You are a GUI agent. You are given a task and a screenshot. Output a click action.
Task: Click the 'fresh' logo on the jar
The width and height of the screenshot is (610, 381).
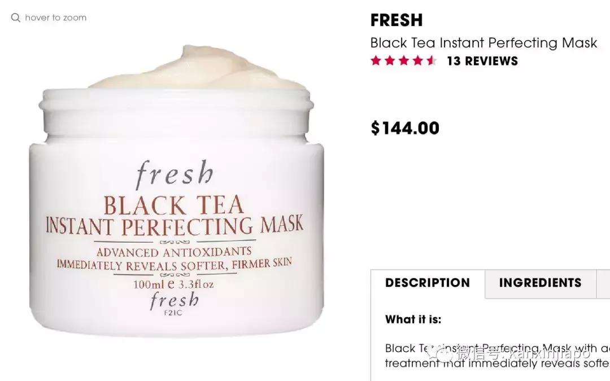click(x=175, y=174)
